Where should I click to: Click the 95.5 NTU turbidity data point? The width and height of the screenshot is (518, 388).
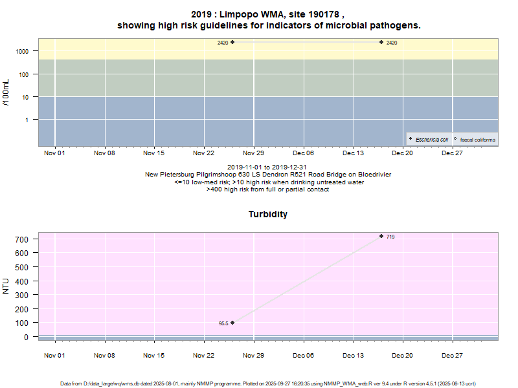coord(232,323)
